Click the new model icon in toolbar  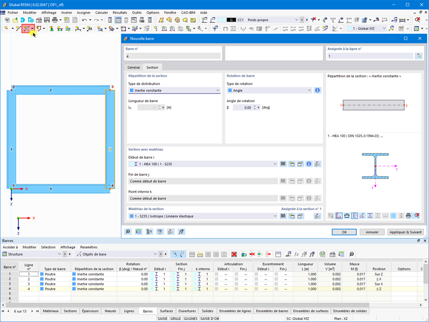[x=7, y=20]
